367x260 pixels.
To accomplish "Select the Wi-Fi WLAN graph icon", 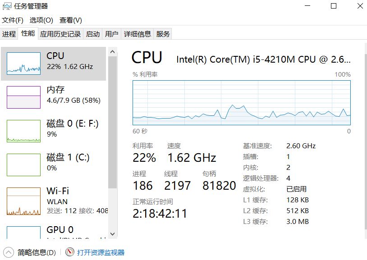I will pyautogui.click(x=23, y=201).
